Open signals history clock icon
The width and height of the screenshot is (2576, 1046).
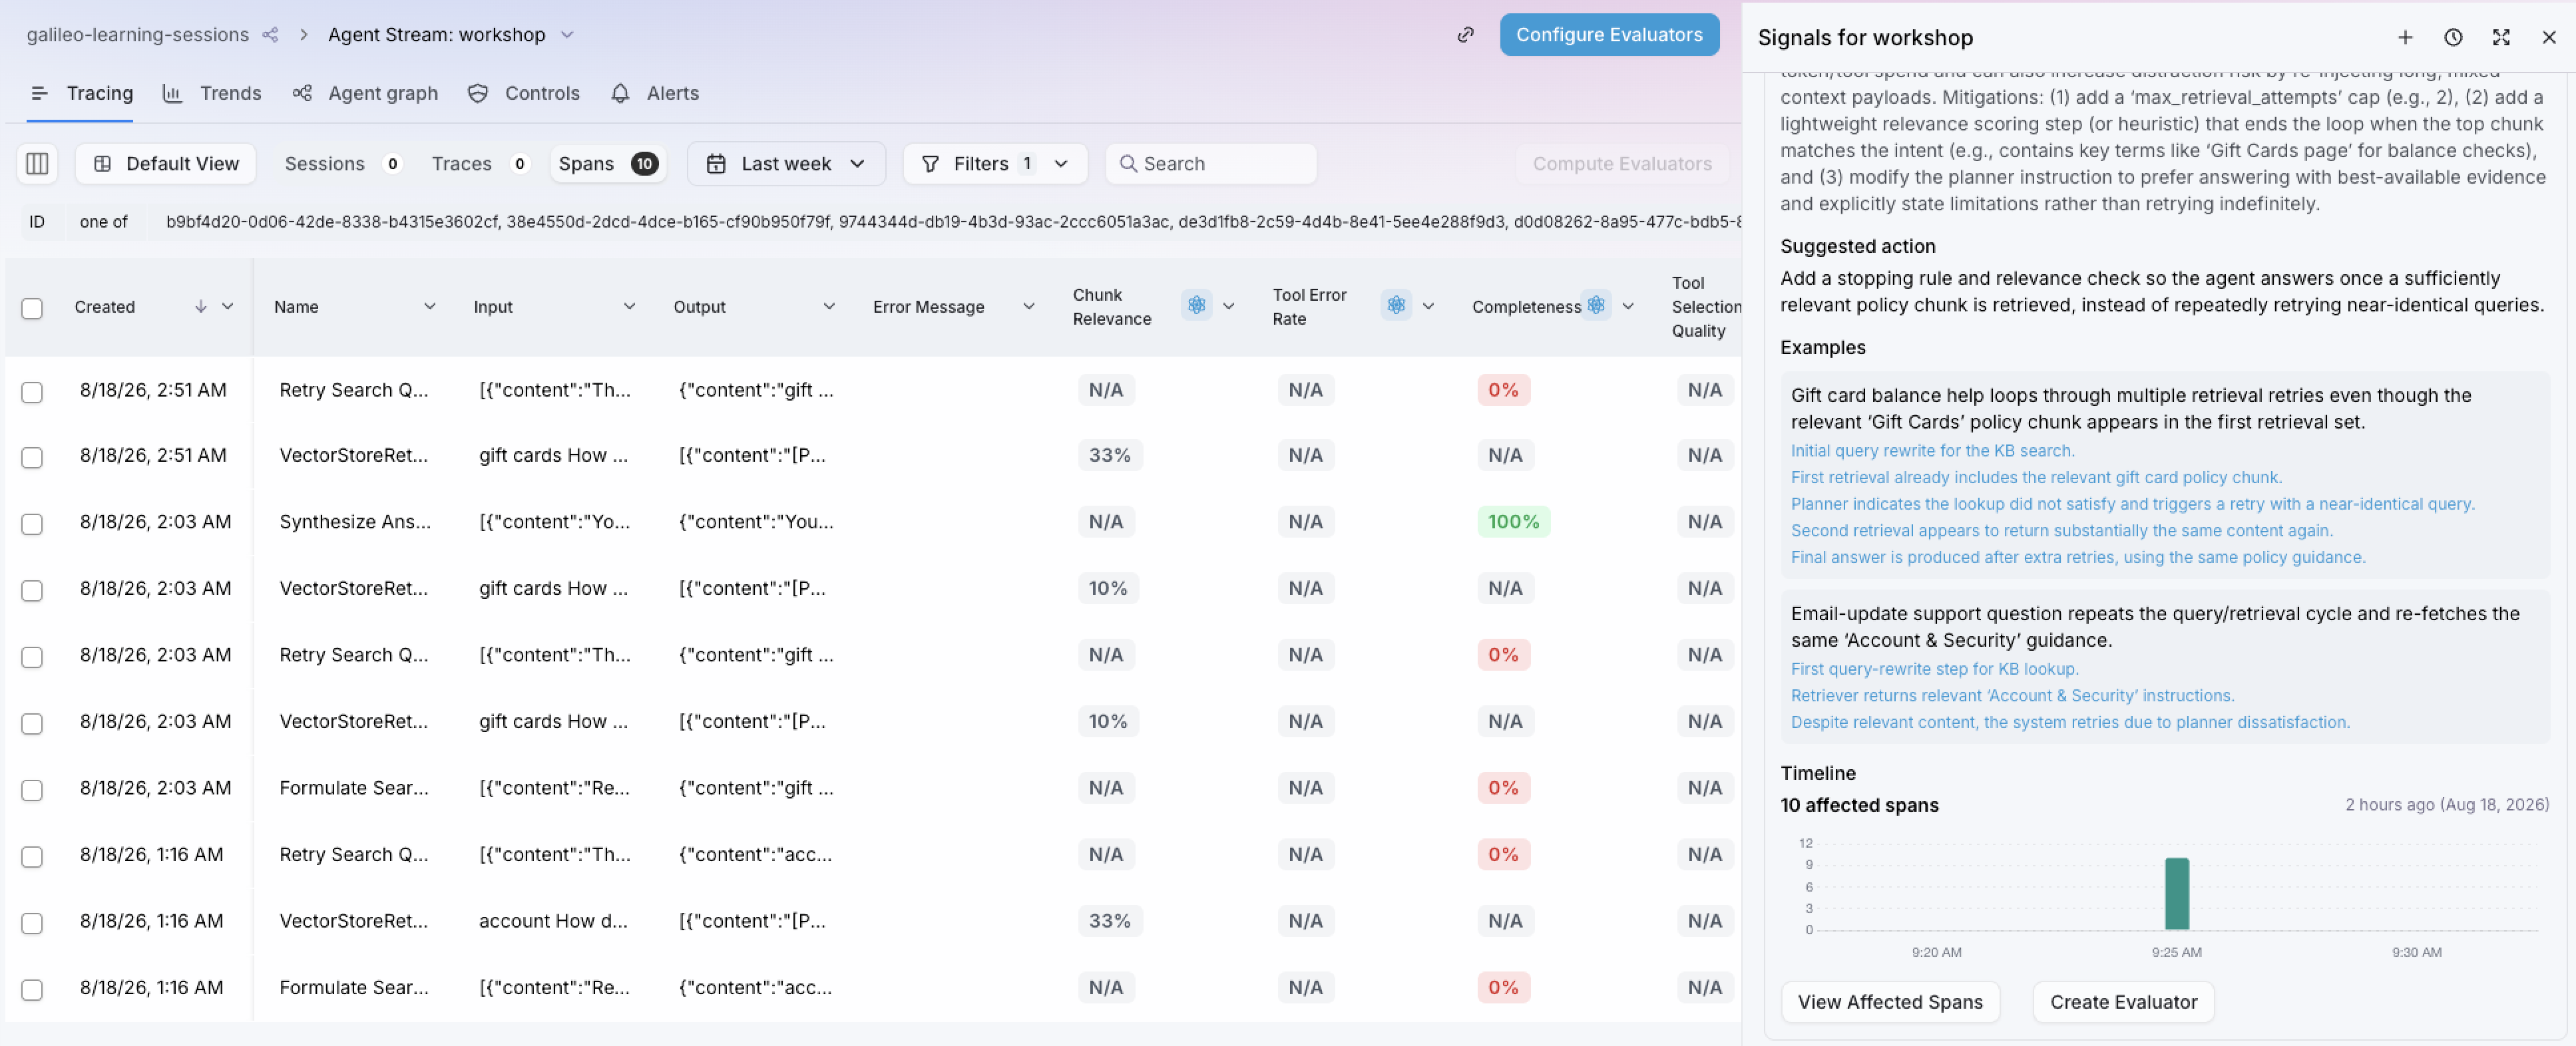coord(2453,37)
